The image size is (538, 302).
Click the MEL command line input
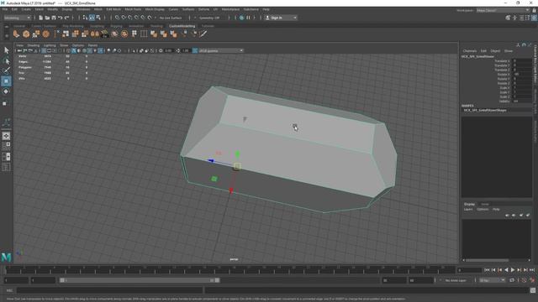(110, 290)
